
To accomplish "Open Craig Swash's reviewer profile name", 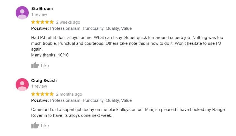I will [44, 81].
